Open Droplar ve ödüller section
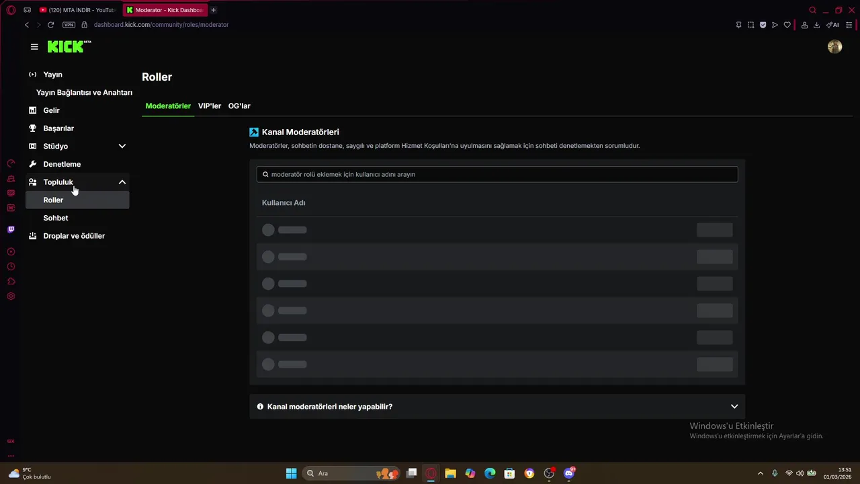Image resolution: width=860 pixels, height=484 pixels. [77, 236]
